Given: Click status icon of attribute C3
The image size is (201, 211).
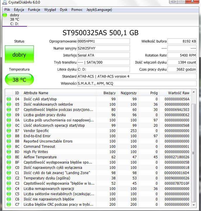Looking at the screenshot, I should coord(9,183).
